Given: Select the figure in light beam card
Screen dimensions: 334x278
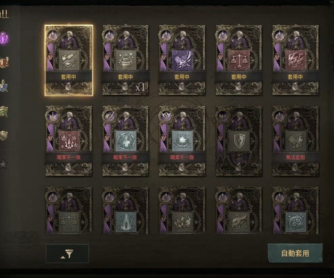Looking at the screenshot, I should 126,210.
